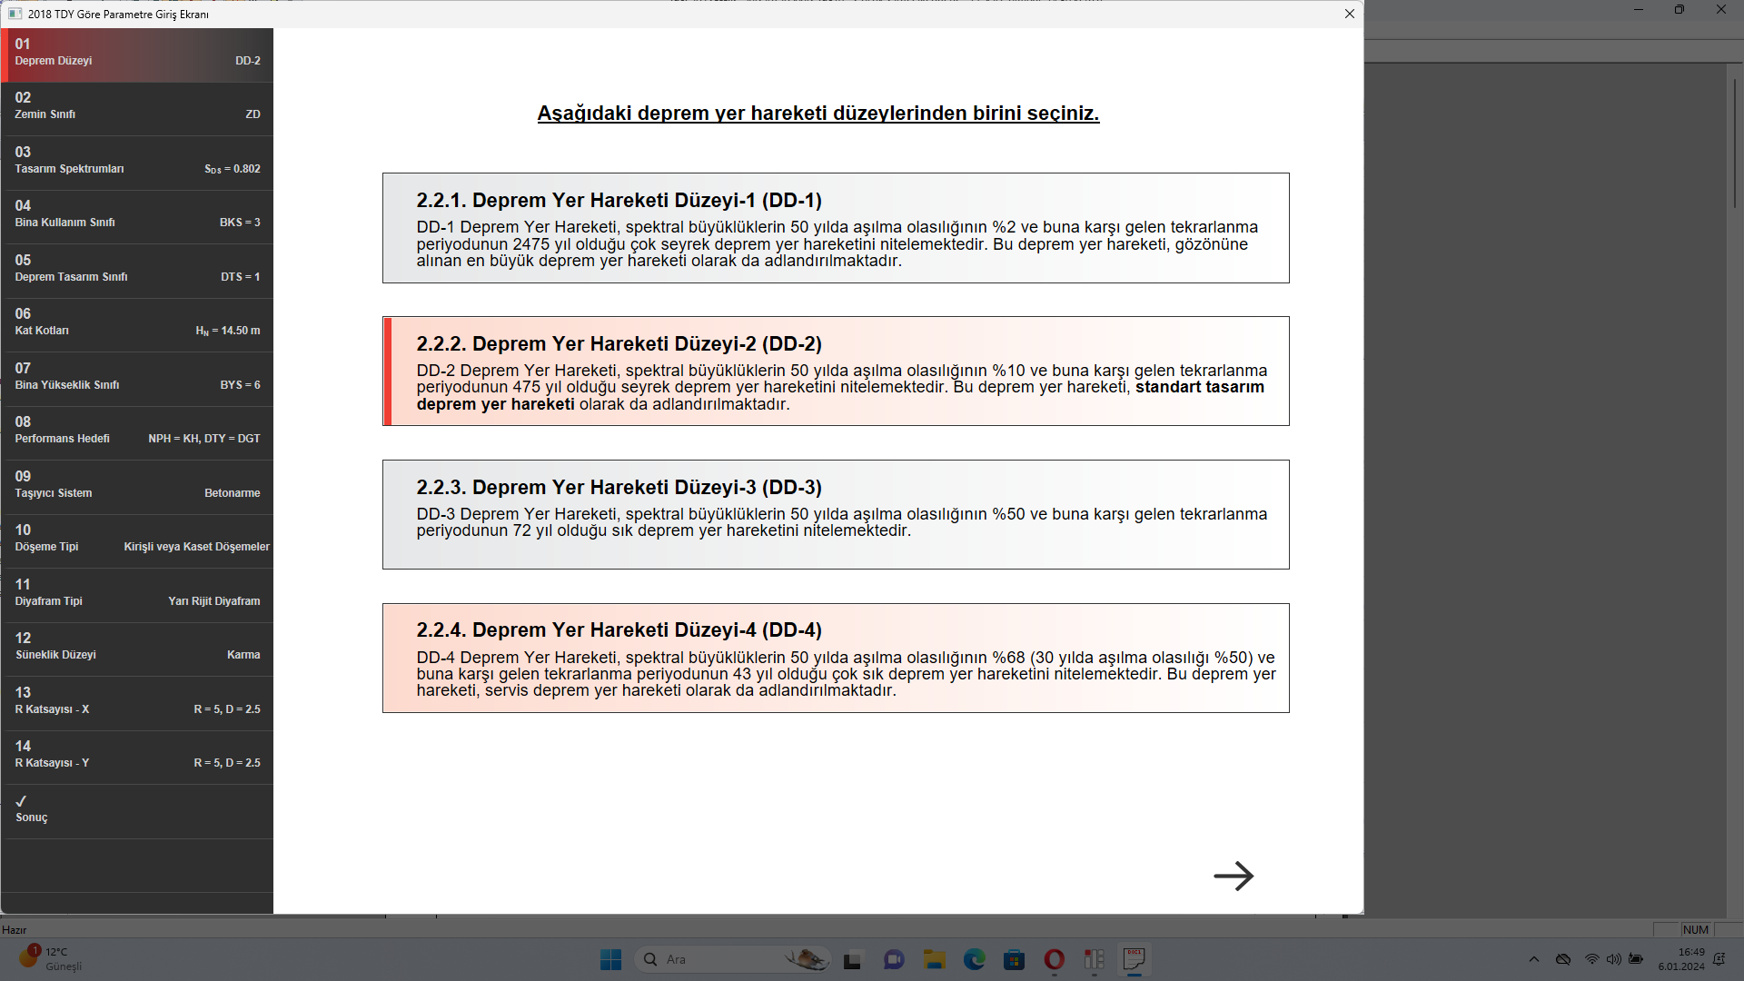Open Microsoft Edge from taskbar
The height and width of the screenshot is (981, 1744).
click(x=974, y=959)
